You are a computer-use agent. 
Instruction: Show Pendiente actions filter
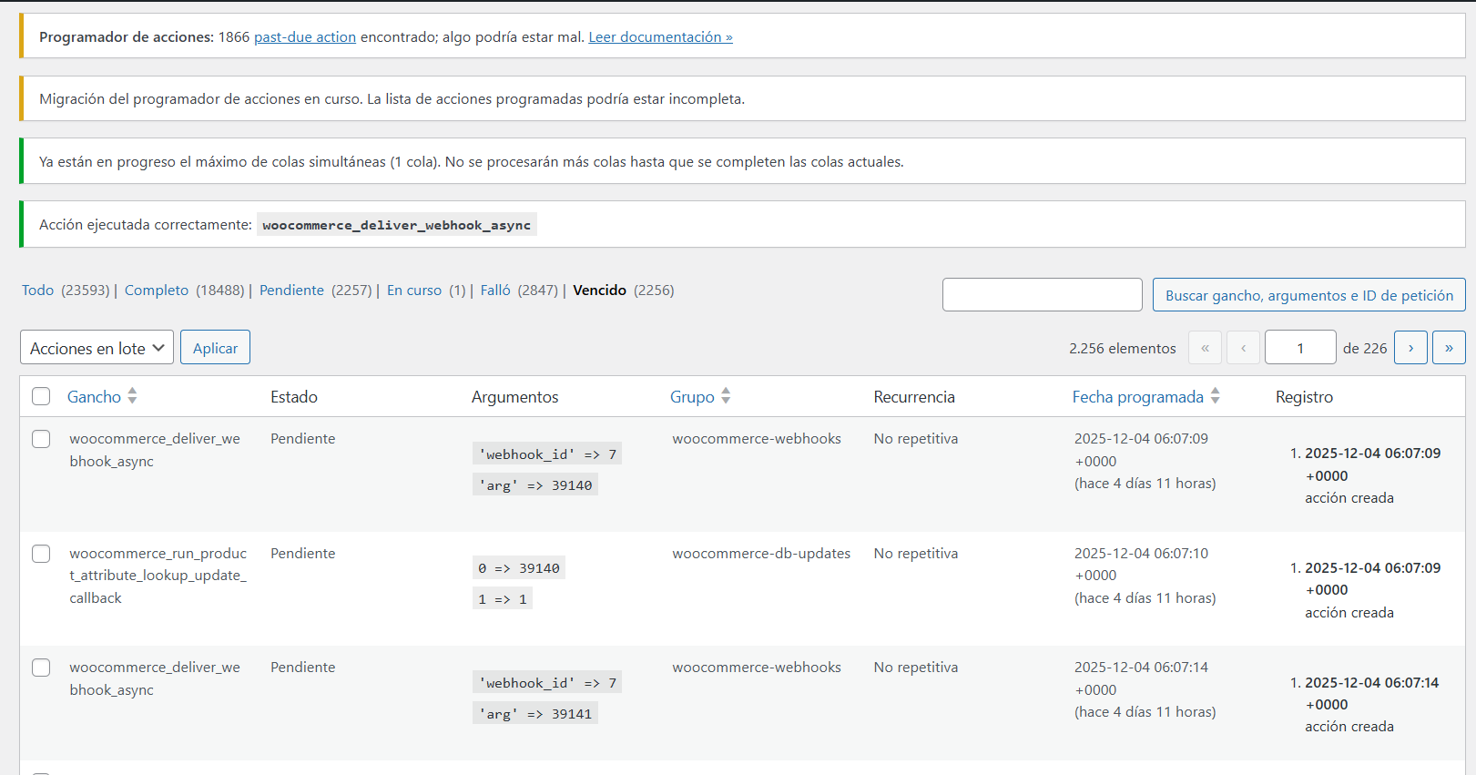tap(291, 291)
